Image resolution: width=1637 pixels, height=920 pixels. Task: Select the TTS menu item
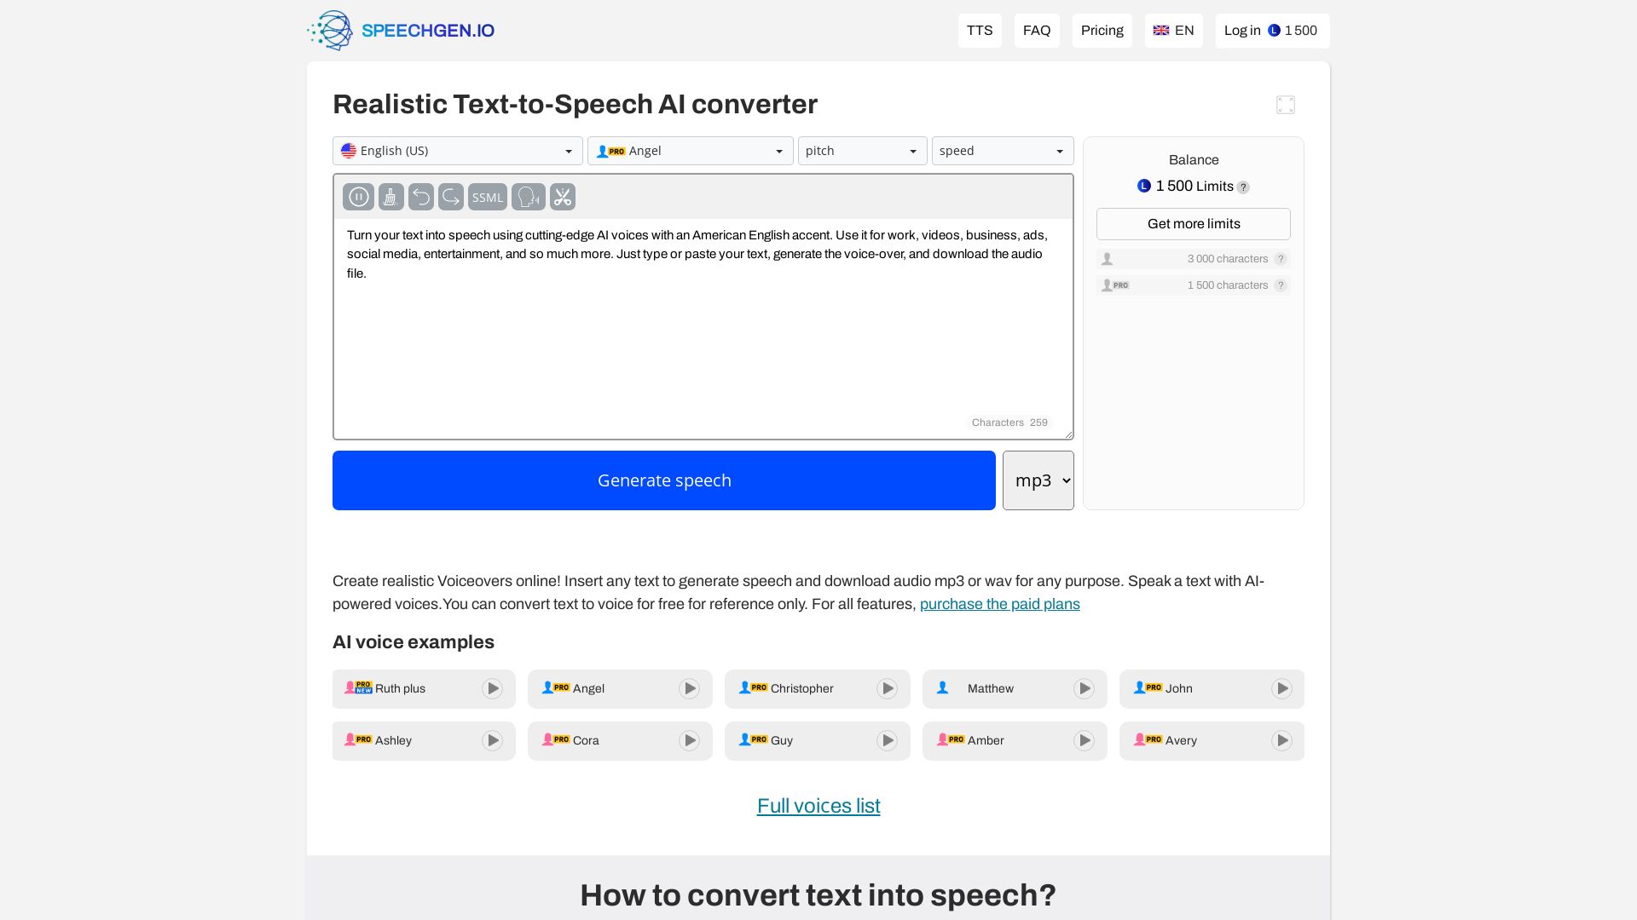(x=979, y=30)
